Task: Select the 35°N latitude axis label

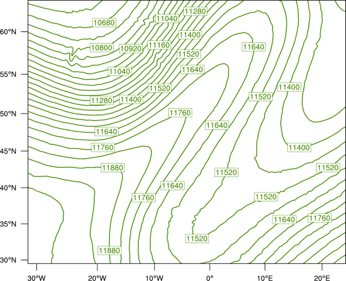Action: (8, 224)
